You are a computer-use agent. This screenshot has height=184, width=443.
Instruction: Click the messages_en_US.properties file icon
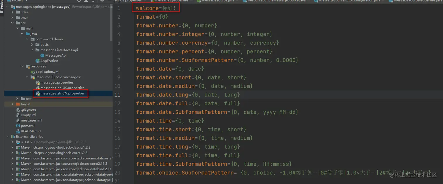click(x=38, y=88)
